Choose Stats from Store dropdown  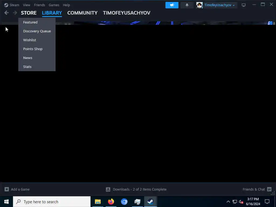pos(37,67)
